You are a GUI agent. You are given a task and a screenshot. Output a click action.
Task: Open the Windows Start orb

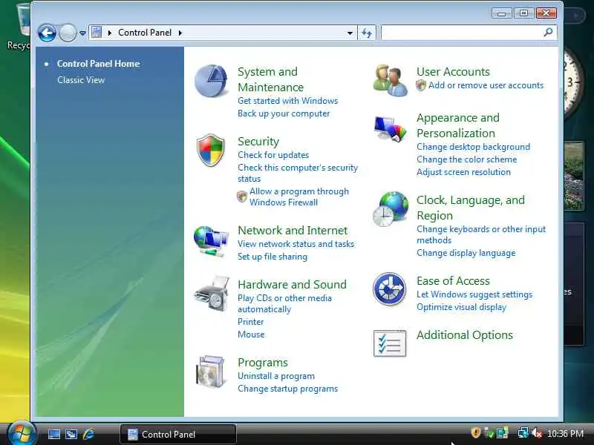coord(21,433)
